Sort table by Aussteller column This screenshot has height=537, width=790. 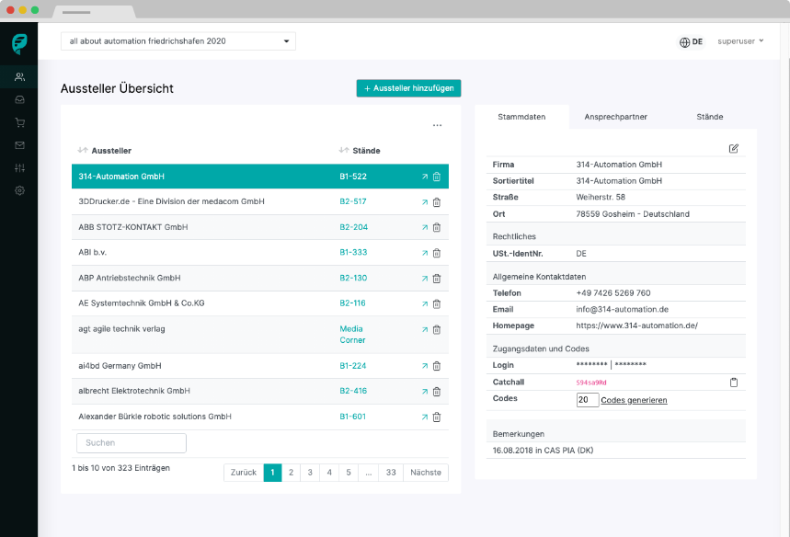(x=104, y=151)
